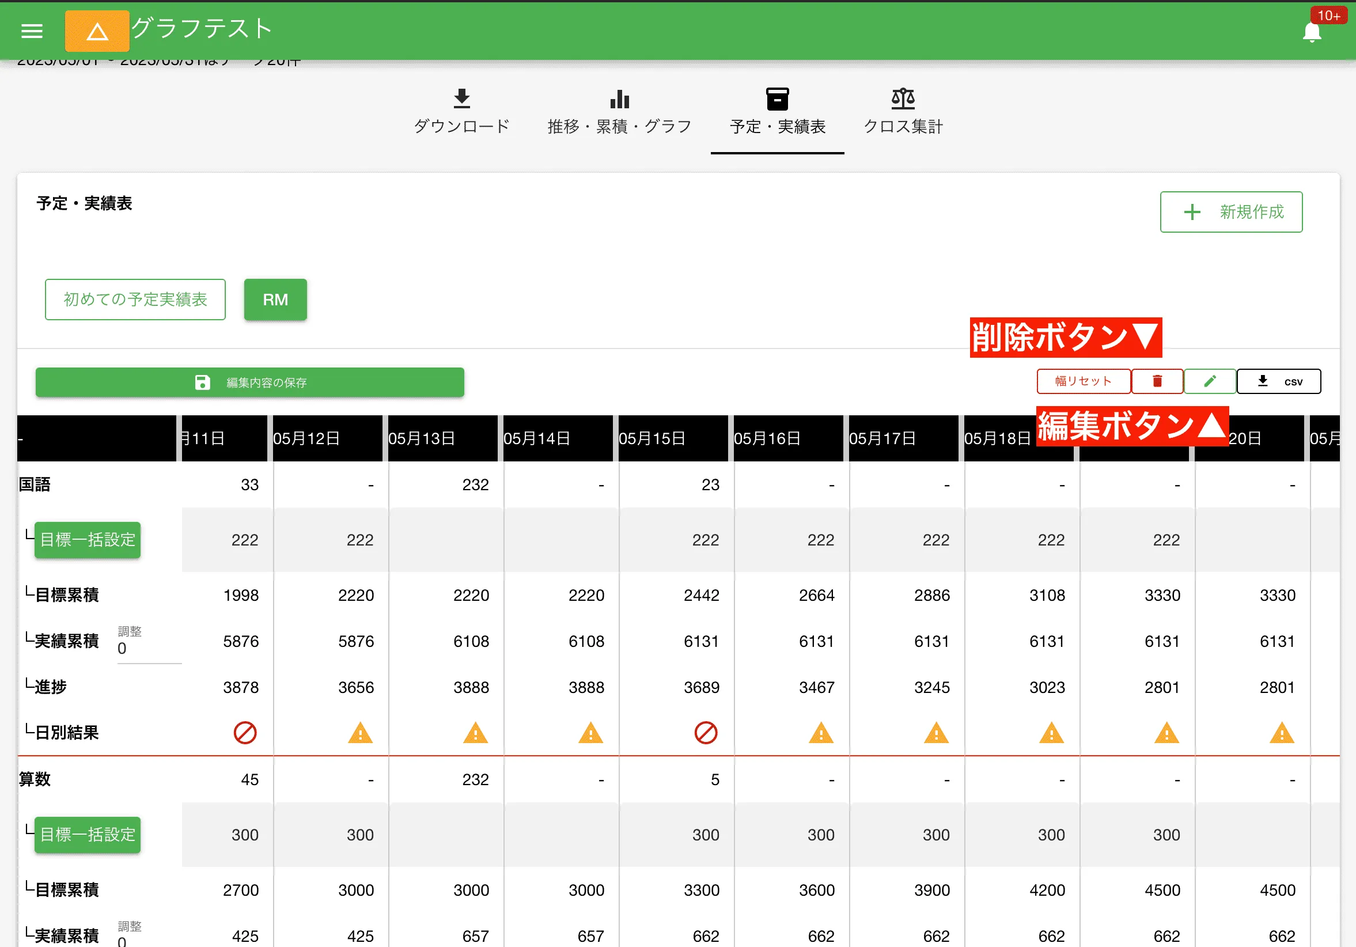Image resolution: width=1356 pixels, height=947 pixels.
Task: Select the RM button
Action: click(275, 300)
